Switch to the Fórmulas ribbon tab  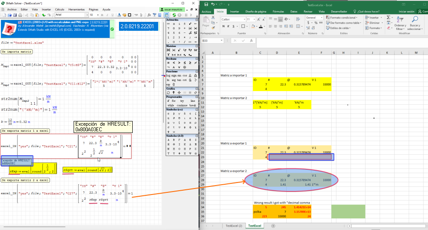click(278, 12)
